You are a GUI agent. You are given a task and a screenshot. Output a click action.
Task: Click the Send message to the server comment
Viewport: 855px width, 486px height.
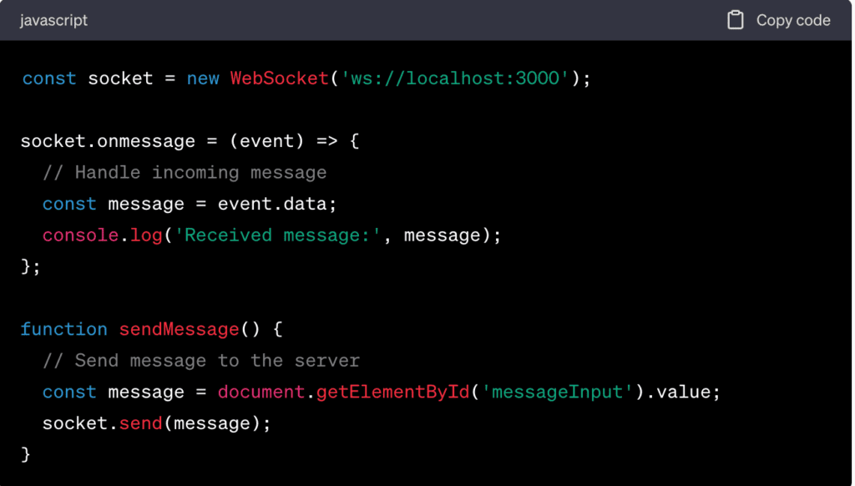[201, 361]
